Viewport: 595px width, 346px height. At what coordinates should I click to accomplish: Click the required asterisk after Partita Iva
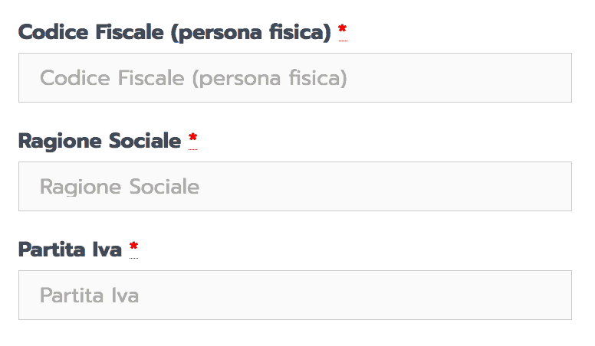133,249
